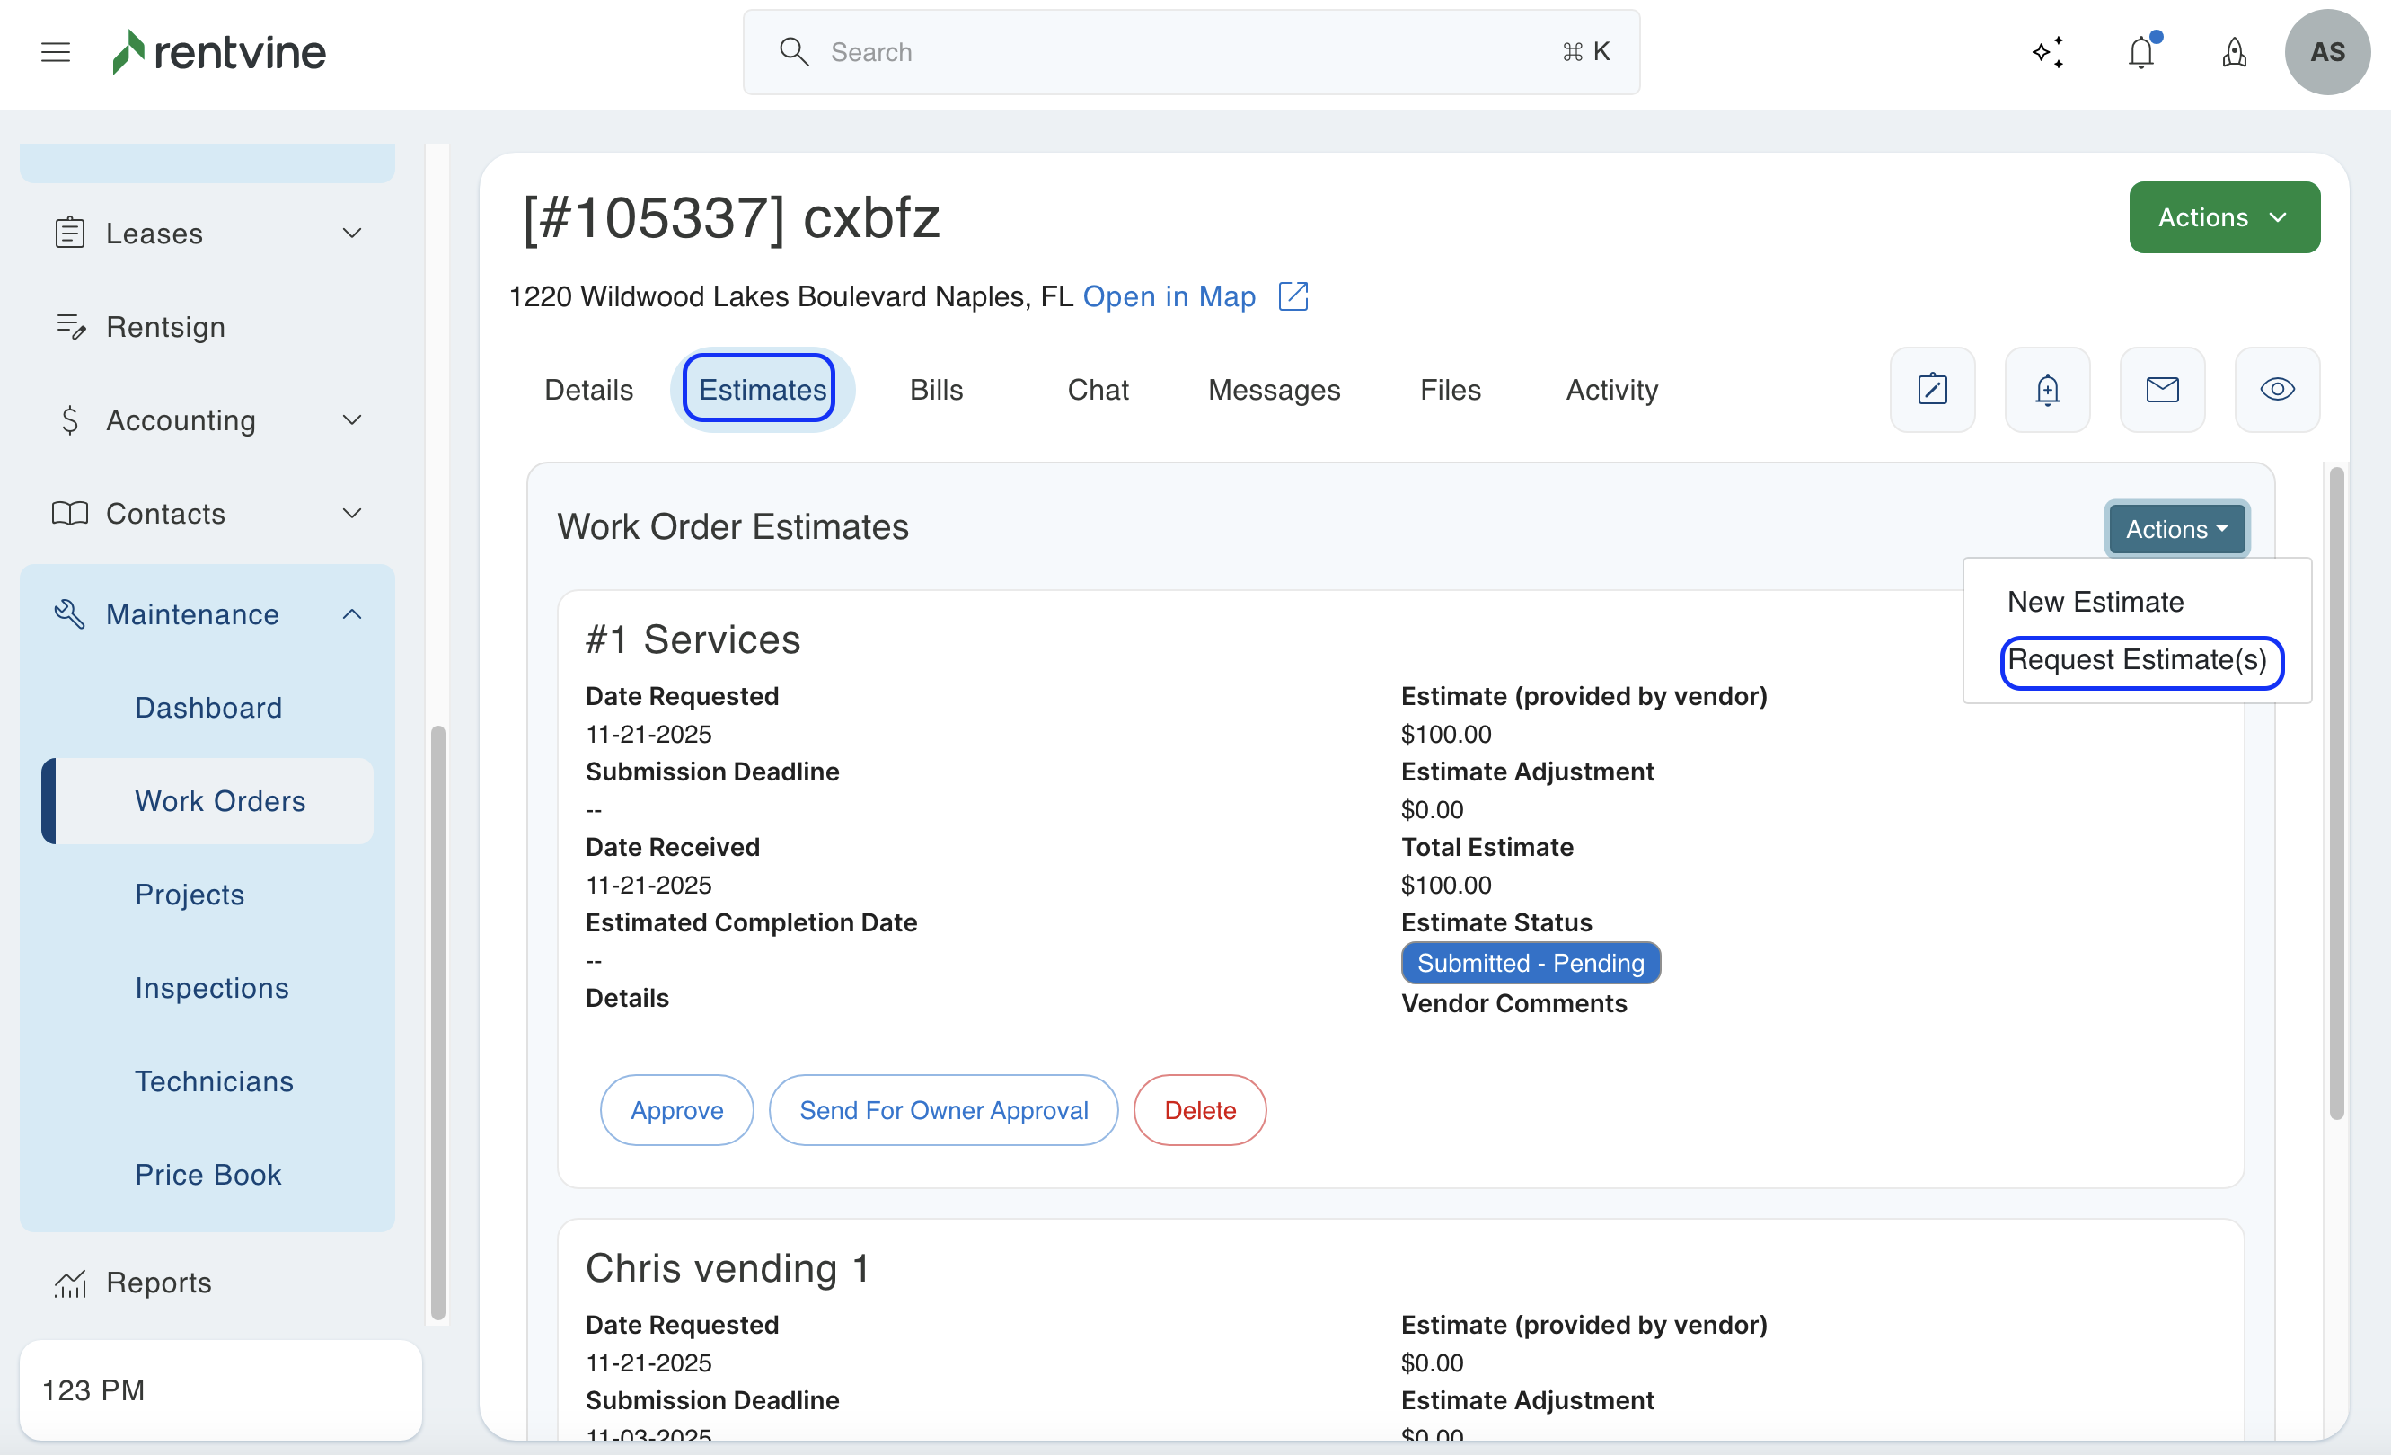Open the hamburger navigation menu

tap(56, 51)
